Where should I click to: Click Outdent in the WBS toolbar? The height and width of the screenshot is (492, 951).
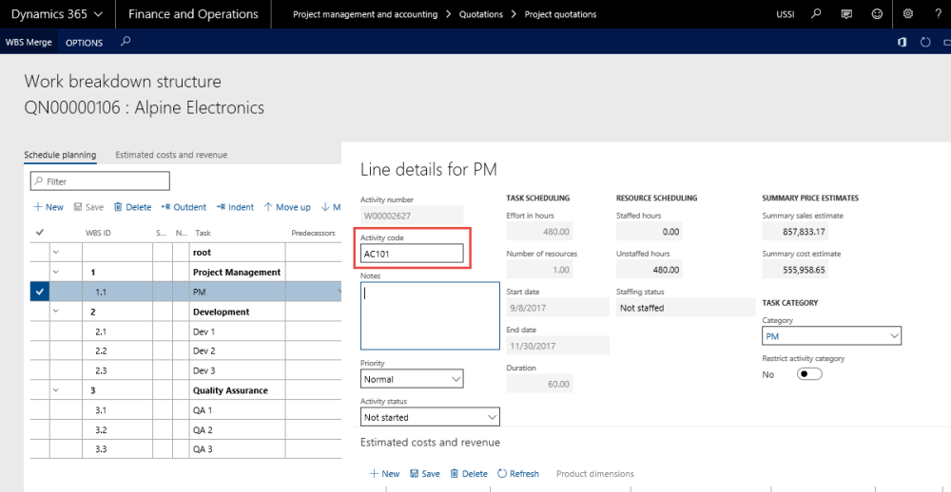pyautogui.click(x=184, y=207)
